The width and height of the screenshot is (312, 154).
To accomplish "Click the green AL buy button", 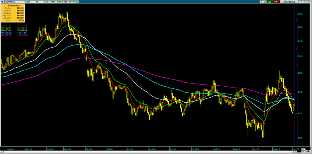I will point(270,2).
